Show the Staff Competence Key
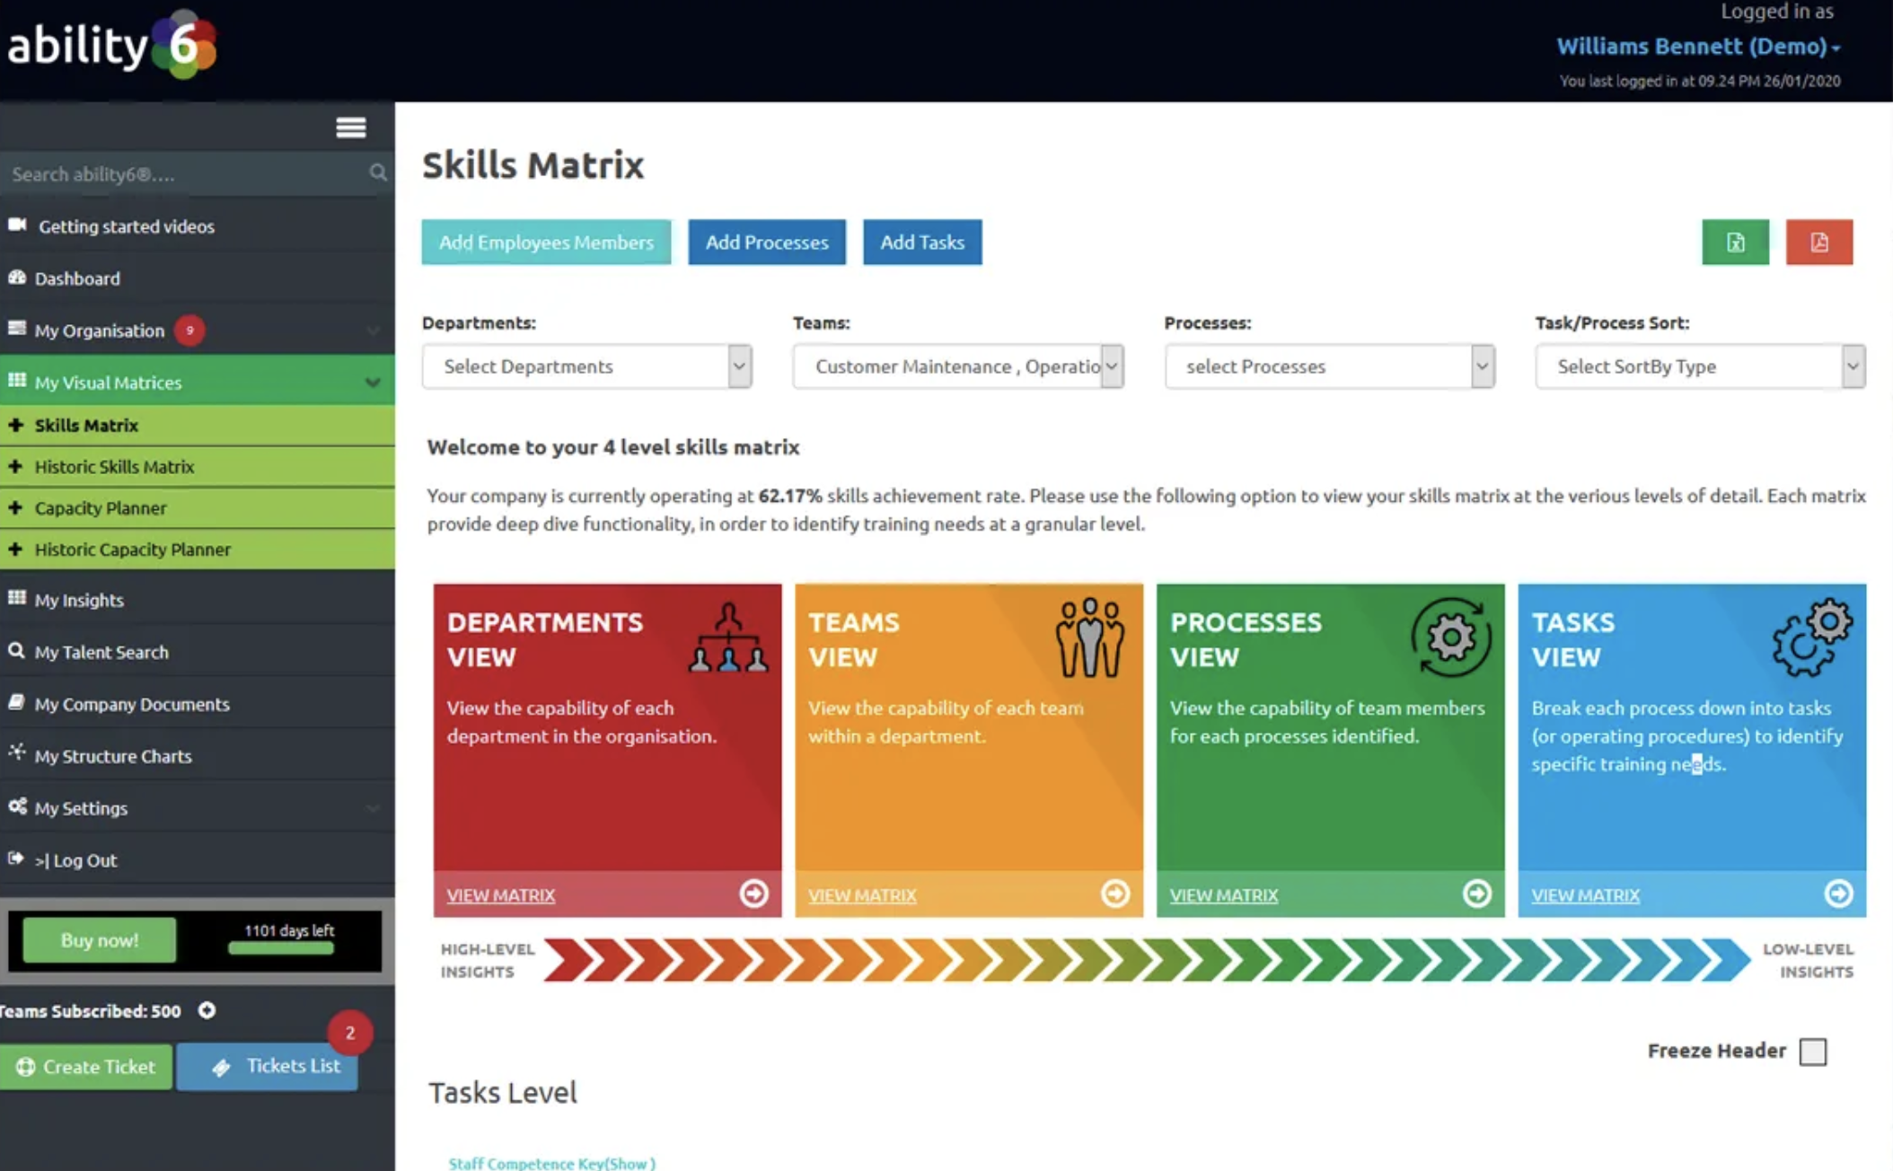Screen dimensions: 1893x1171 (551, 1163)
